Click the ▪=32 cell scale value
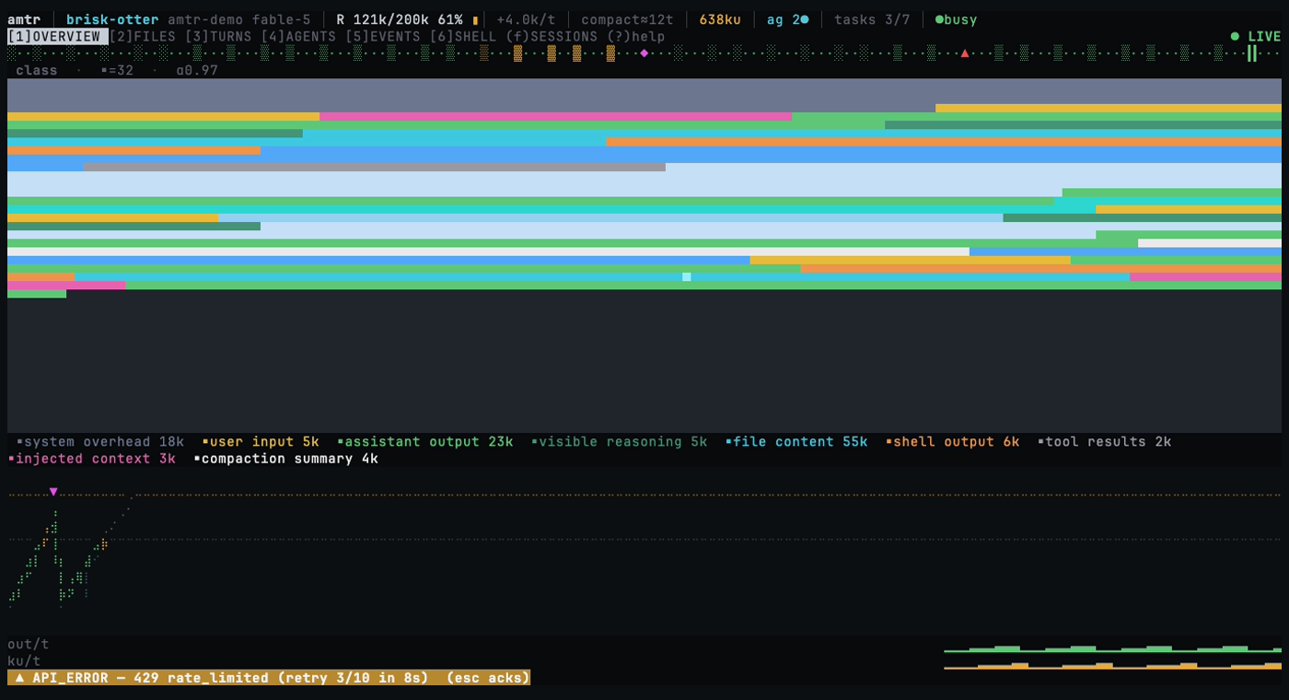Image resolution: width=1289 pixels, height=700 pixels. click(x=117, y=70)
